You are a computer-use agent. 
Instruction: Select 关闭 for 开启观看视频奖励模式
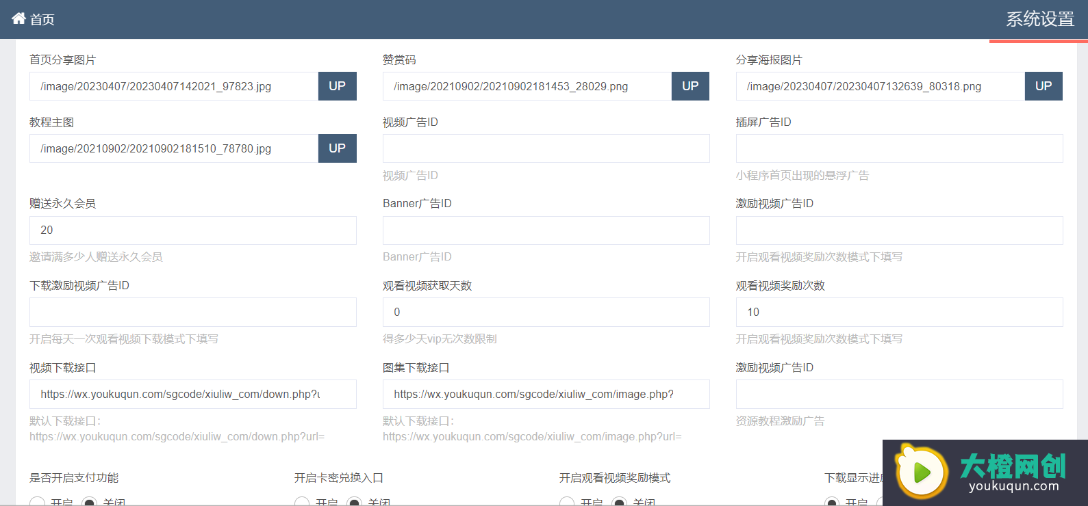[619, 502]
